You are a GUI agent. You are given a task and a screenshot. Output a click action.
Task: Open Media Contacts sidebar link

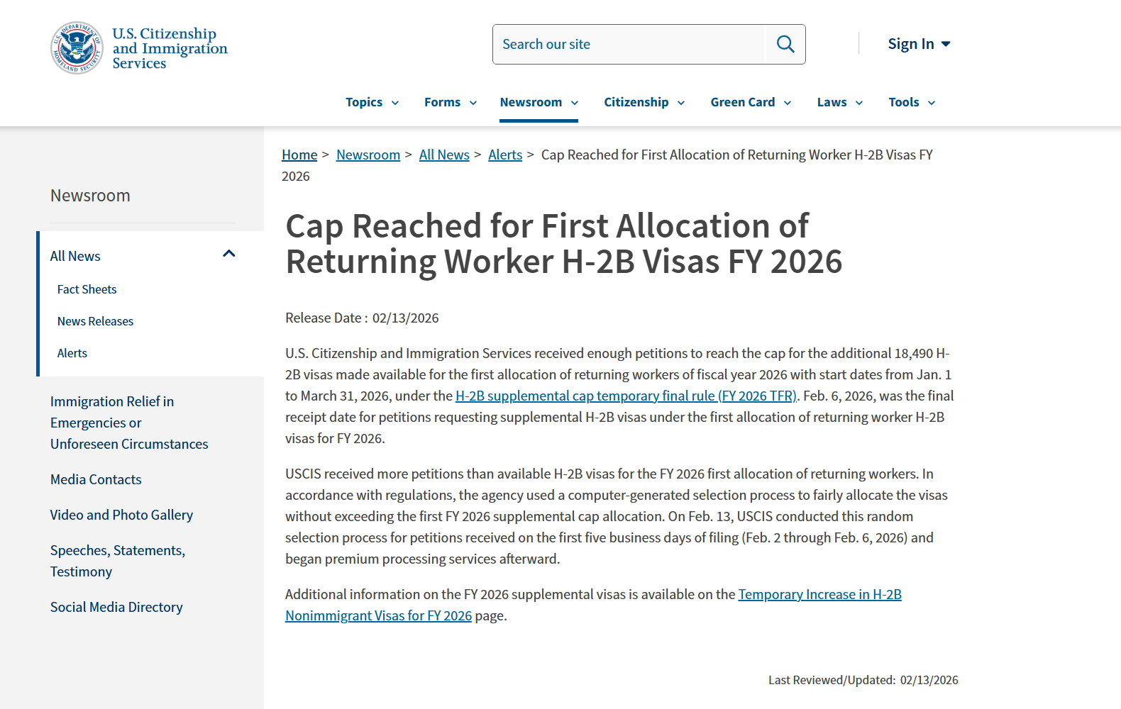[96, 479]
